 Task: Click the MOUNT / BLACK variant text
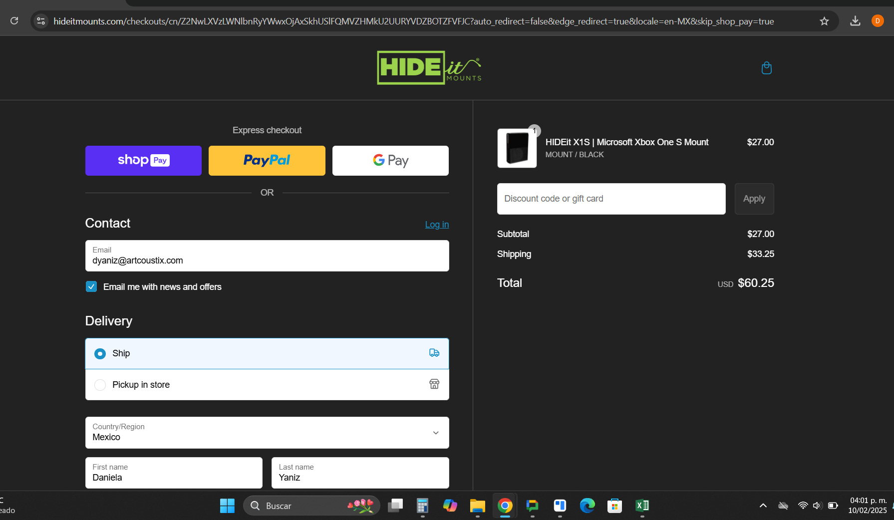[x=575, y=155]
